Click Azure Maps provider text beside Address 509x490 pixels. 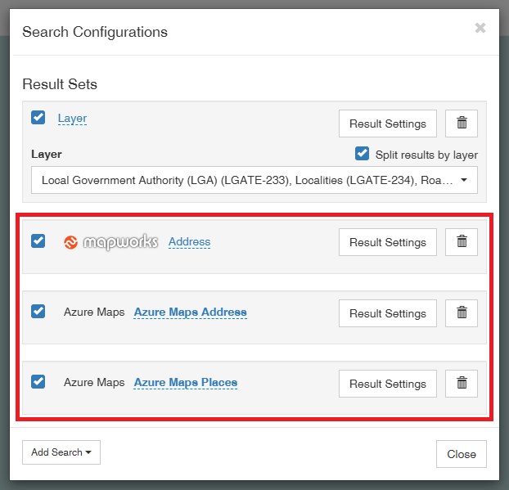click(94, 312)
